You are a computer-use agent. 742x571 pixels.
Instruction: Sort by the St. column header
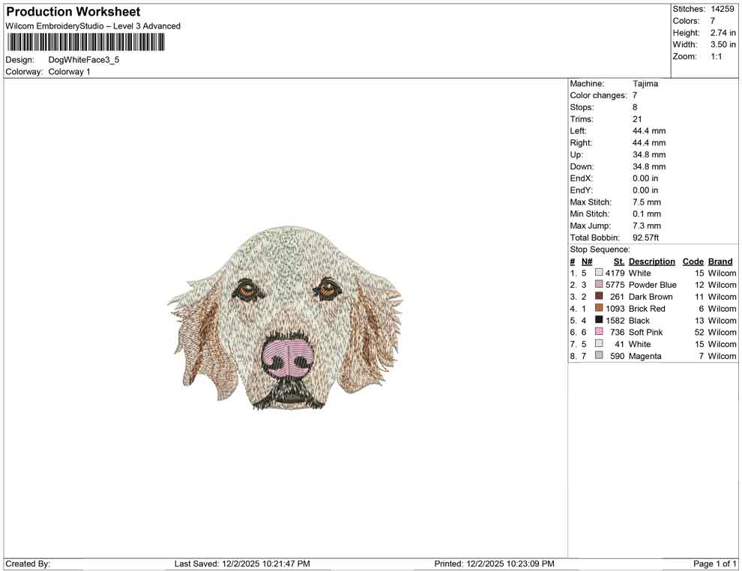pyautogui.click(x=618, y=261)
